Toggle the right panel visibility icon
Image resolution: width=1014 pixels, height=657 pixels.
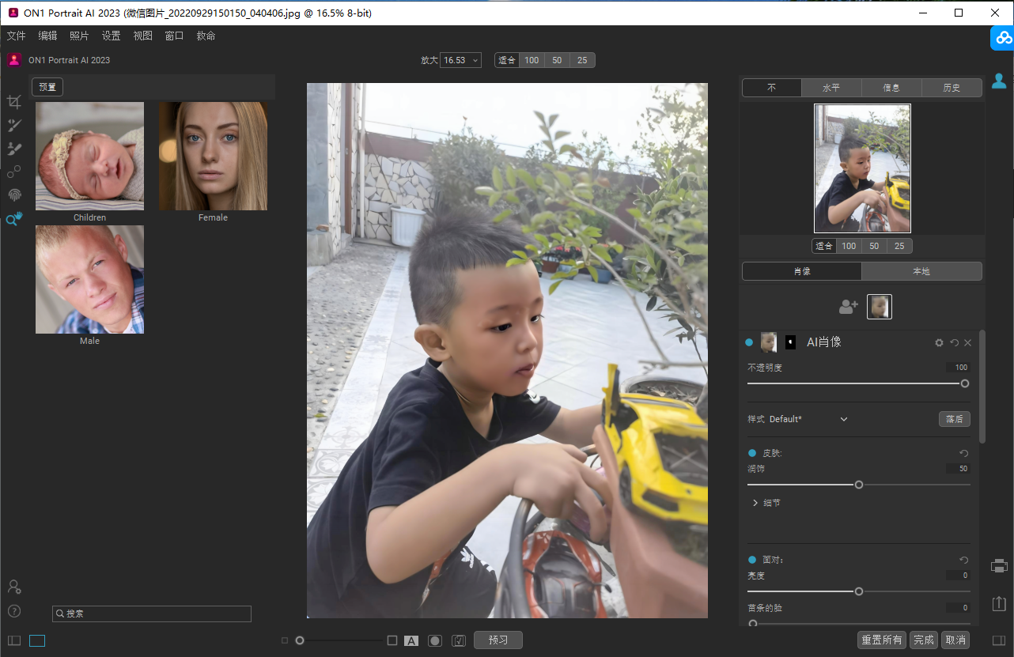pyautogui.click(x=999, y=640)
